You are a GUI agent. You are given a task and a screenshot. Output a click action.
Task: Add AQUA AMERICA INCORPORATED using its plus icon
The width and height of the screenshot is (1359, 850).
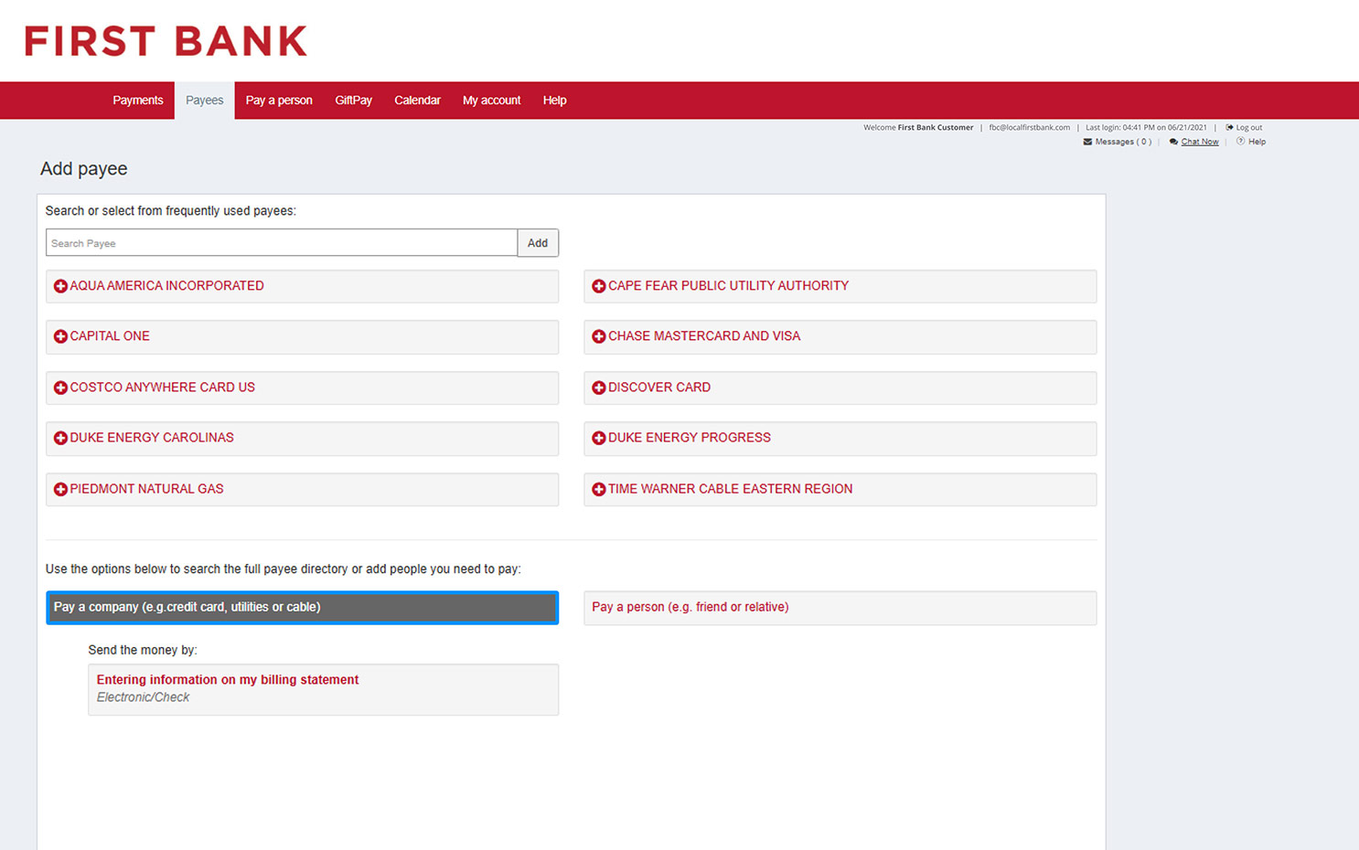coord(60,286)
